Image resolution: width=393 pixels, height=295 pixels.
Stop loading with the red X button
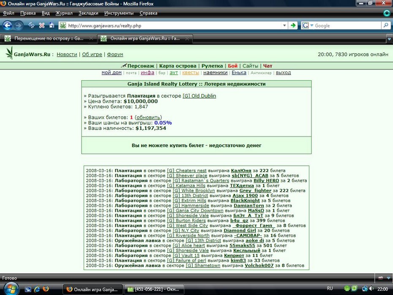tap(41, 25)
